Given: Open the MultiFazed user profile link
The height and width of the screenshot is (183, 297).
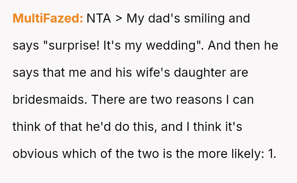Looking at the screenshot, I should [x=48, y=18].
